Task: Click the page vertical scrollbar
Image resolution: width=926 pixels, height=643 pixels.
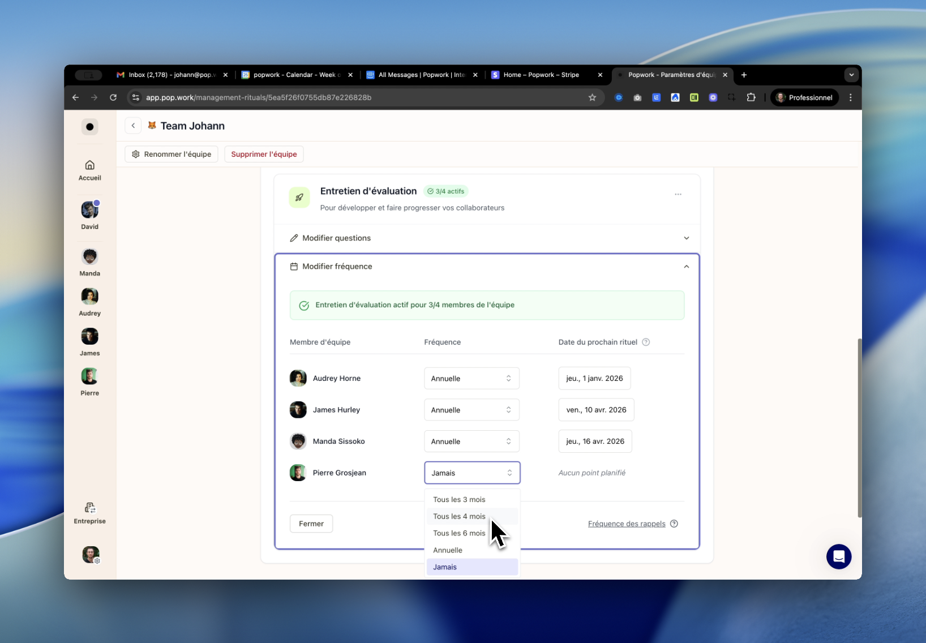Action: point(859,428)
